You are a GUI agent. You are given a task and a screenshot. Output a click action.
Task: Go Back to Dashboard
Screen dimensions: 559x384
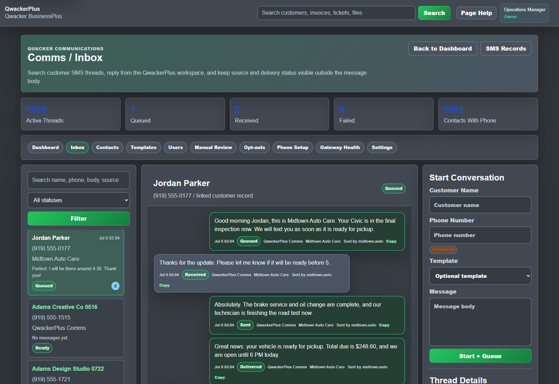[442, 49]
